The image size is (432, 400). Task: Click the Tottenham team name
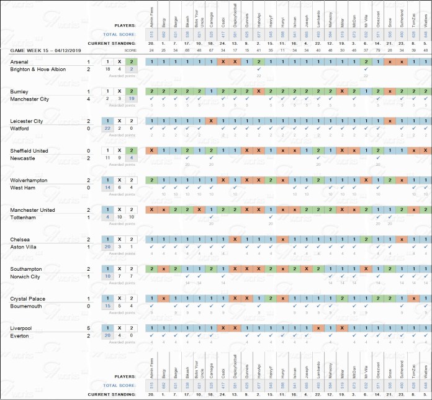coord(24,217)
